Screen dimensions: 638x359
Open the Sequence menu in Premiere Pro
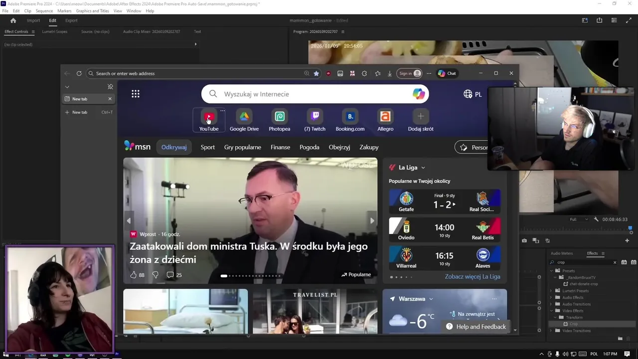44,11
